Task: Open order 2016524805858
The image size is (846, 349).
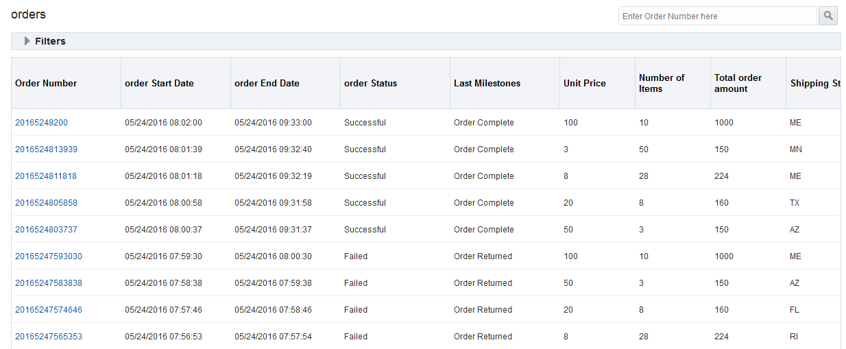Action: (x=46, y=203)
